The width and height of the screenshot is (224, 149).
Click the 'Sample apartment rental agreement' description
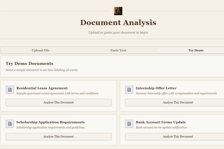coord(58,93)
